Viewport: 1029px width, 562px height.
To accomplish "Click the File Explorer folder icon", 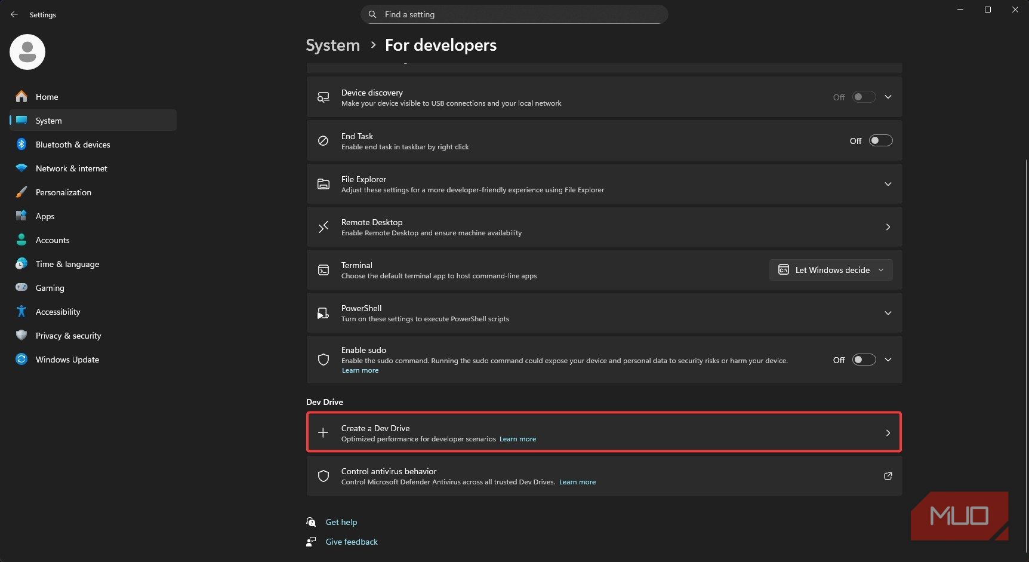I will coord(324,184).
